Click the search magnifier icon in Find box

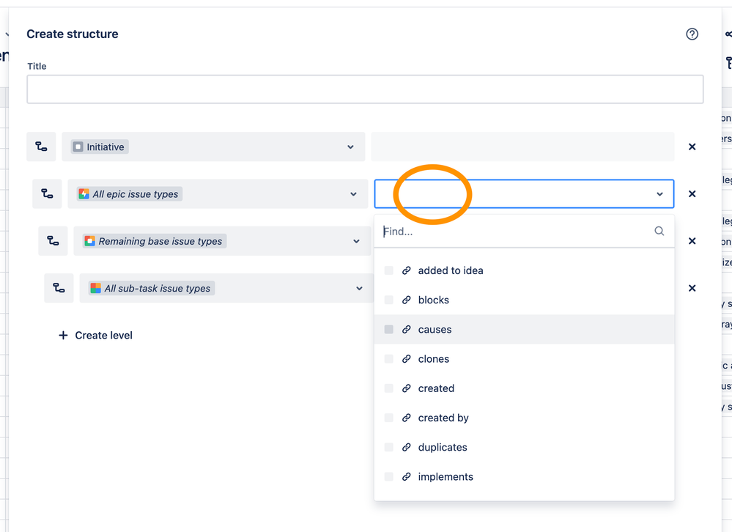coord(659,231)
